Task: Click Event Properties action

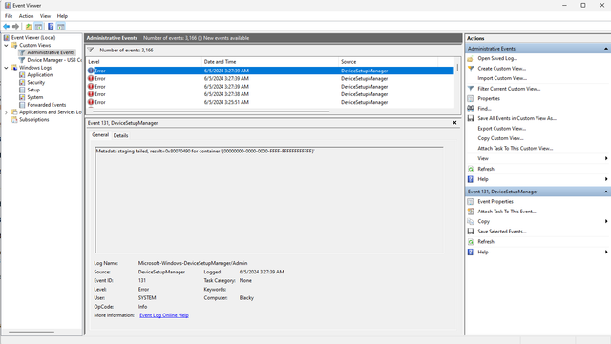Action: (x=495, y=202)
